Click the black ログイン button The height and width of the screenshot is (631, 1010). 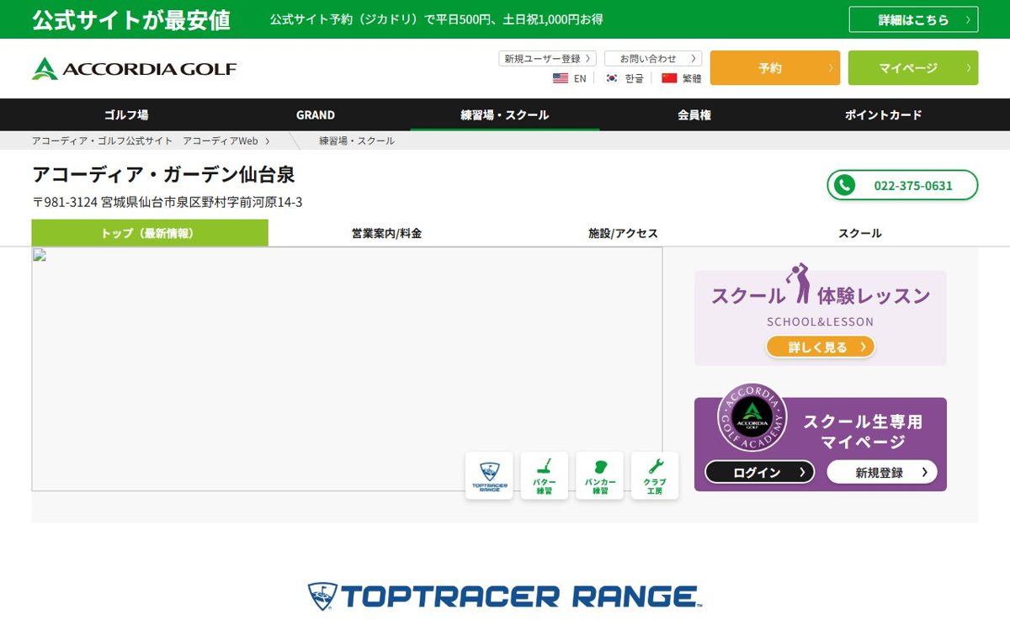pos(760,472)
